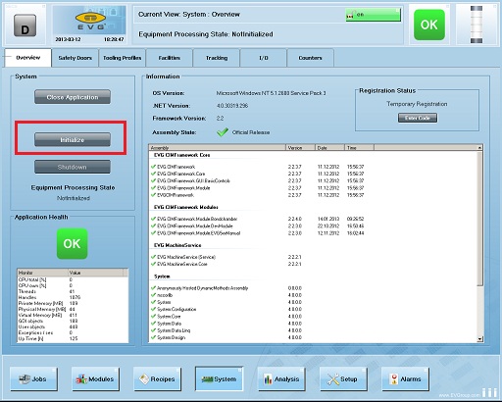This screenshot has width=502, height=402.
Task: Open the Counters tab
Action: (x=310, y=58)
